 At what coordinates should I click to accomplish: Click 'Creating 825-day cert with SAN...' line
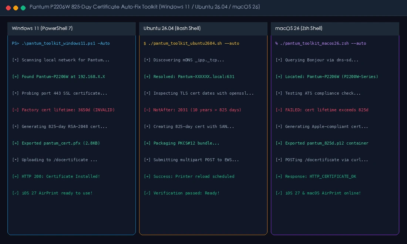[x=189, y=126]
